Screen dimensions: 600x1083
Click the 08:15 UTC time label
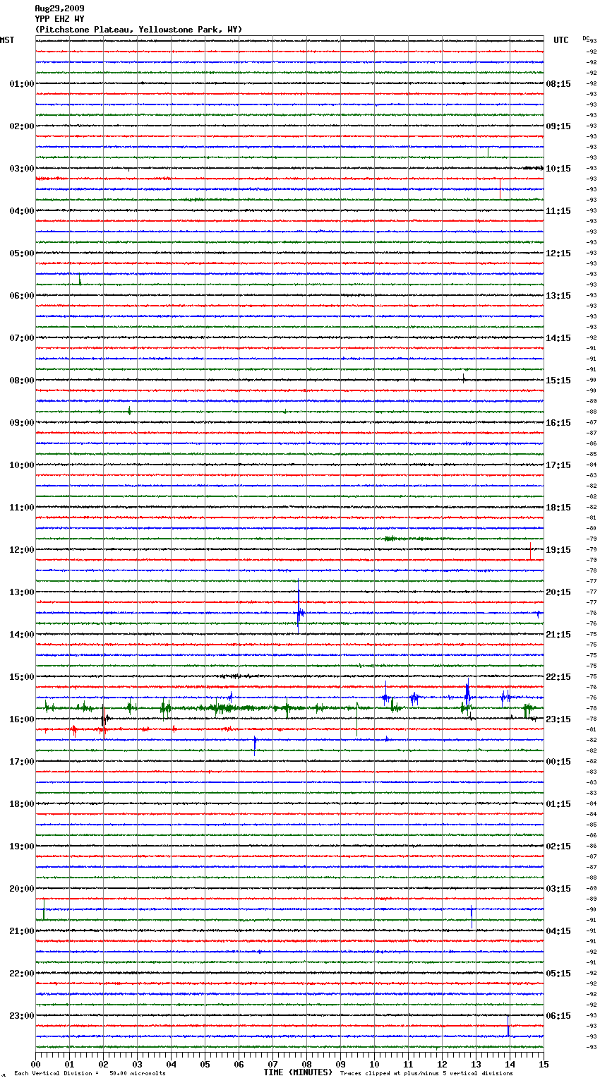tap(558, 84)
